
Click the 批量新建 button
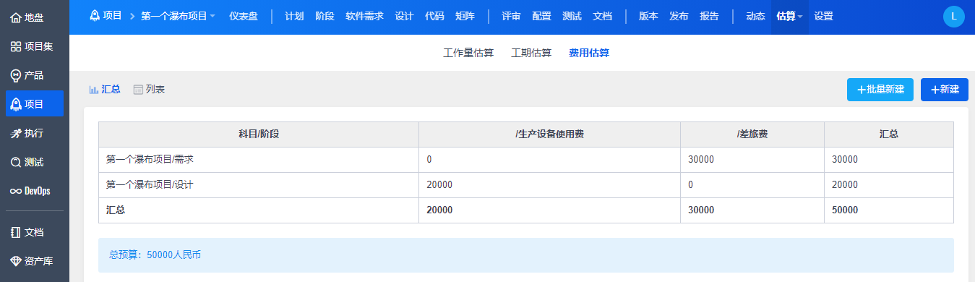click(x=880, y=90)
